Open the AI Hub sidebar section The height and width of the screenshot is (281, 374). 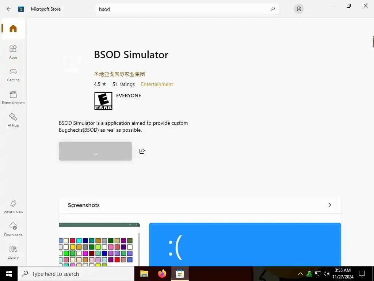[13, 120]
